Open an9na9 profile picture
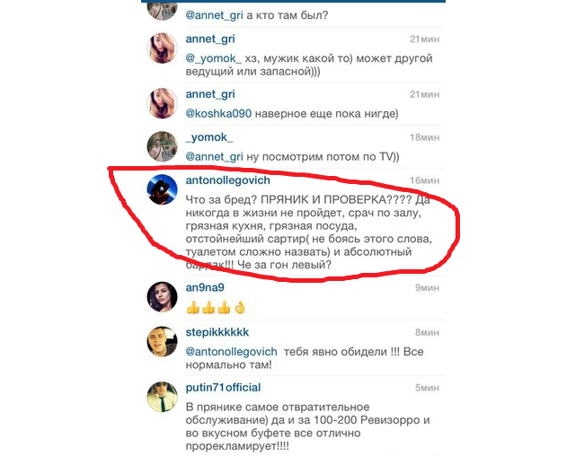The image size is (584, 456). pos(162,297)
